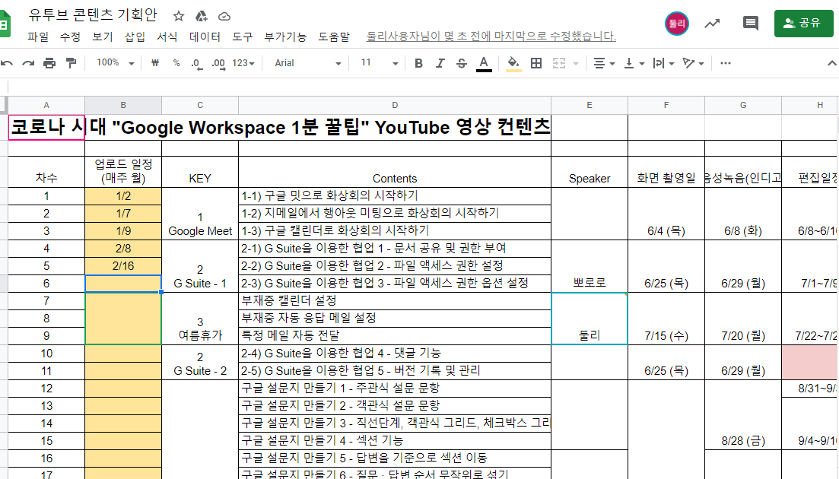
Task: Open the 보기 menu
Action: coord(103,36)
